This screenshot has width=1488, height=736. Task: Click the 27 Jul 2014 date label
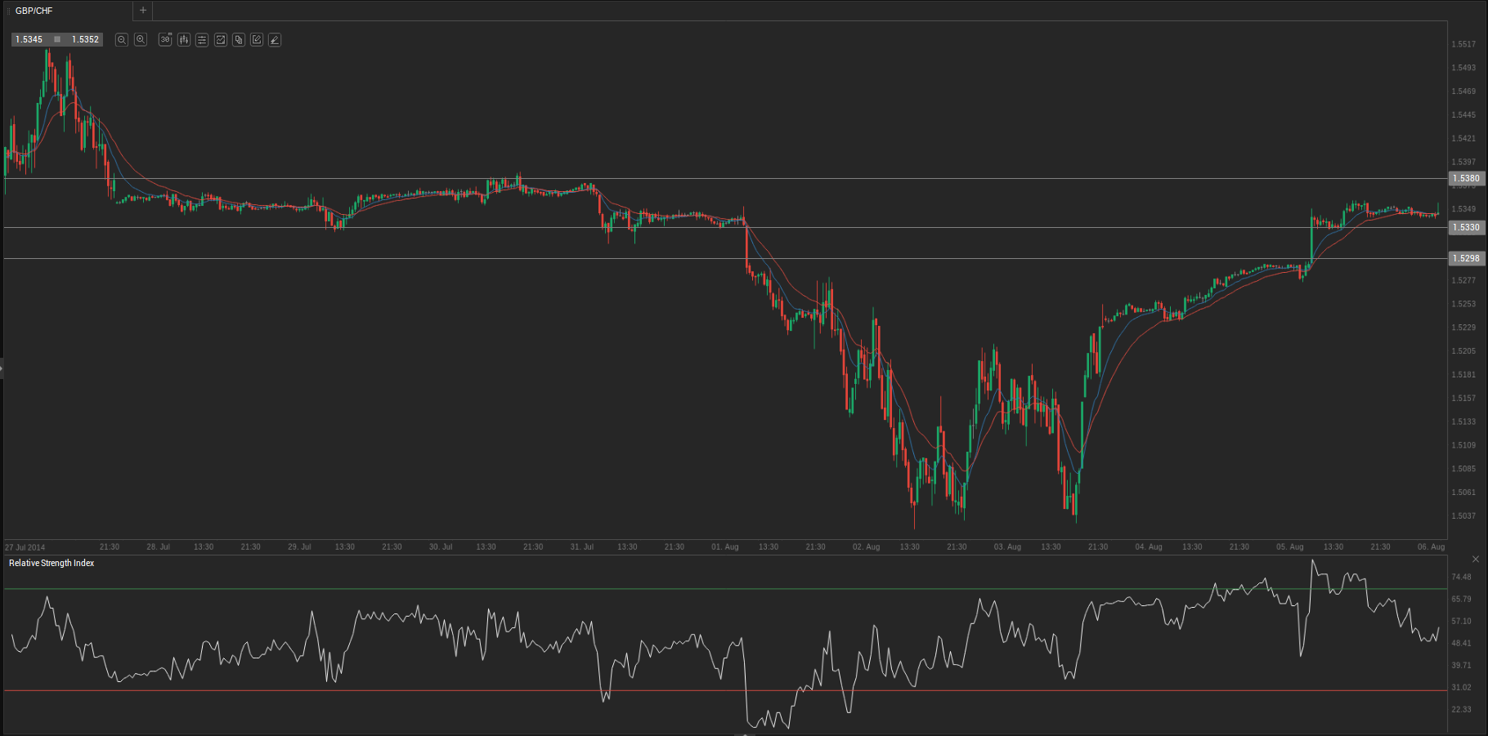[25, 547]
